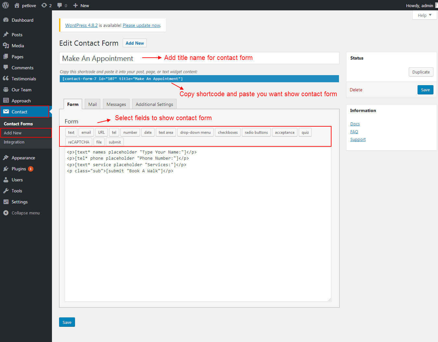
Task: Click the Posts pushpin icon
Action: pyautogui.click(x=6, y=34)
